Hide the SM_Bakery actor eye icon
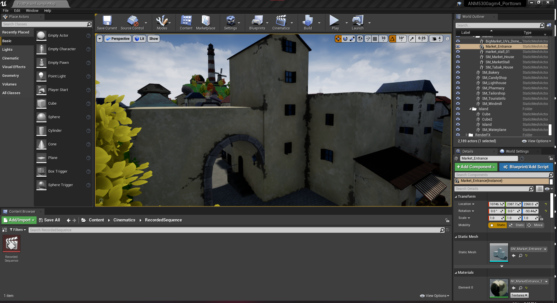Viewport: 557px width, 303px height. pyautogui.click(x=458, y=73)
